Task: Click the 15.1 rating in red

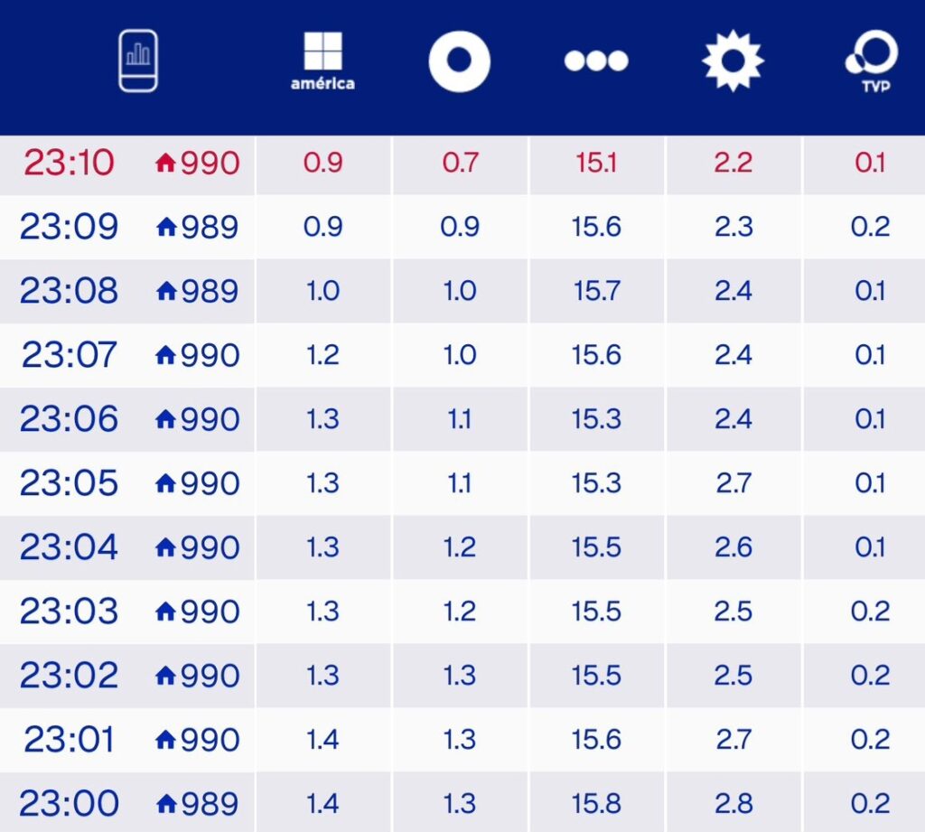Action: coord(596,164)
